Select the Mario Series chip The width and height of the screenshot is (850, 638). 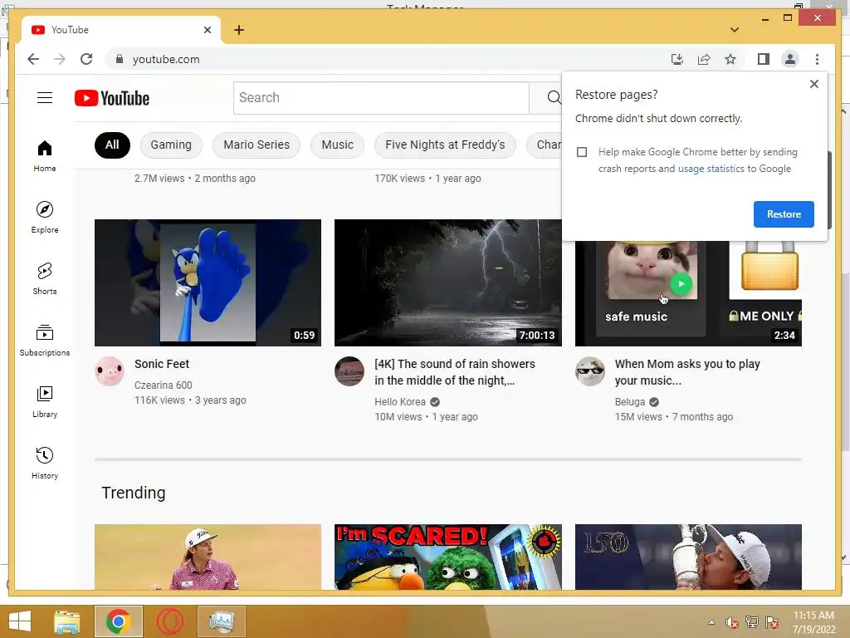click(256, 145)
